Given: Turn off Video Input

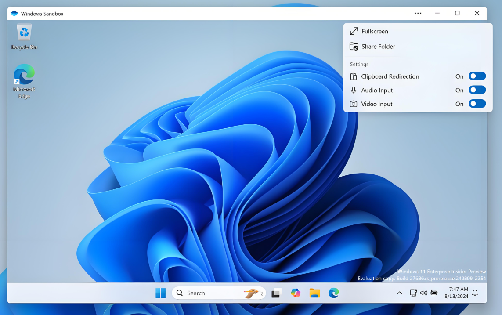Looking at the screenshot, I should (477, 104).
